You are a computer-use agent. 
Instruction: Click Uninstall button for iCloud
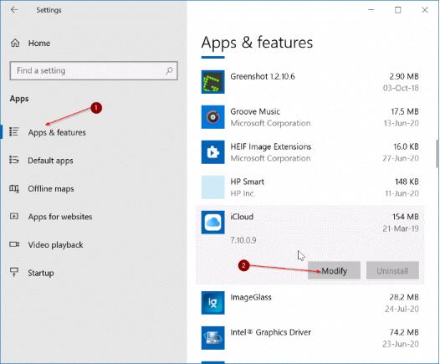[392, 270]
